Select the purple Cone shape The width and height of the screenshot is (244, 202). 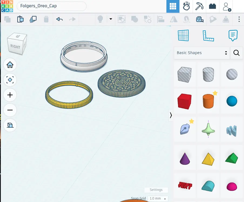185,159
